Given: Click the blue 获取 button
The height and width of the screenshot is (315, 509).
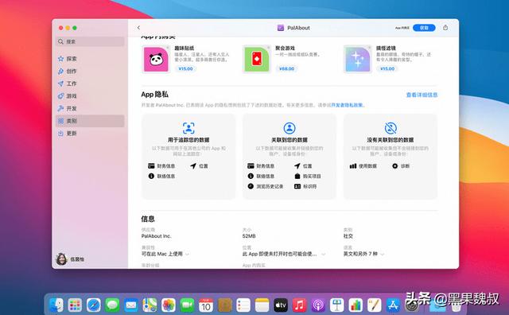Looking at the screenshot, I should (424, 28).
